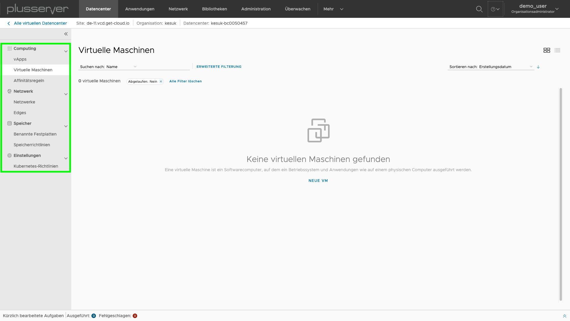This screenshot has height=321, width=570.
Task: Click the Virtuelle Maschinen page heading
Action: tap(116, 50)
